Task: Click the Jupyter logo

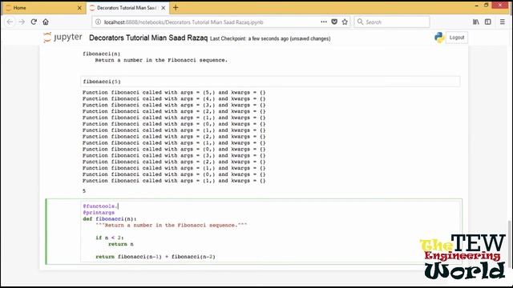Action: [x=63, y=38]
